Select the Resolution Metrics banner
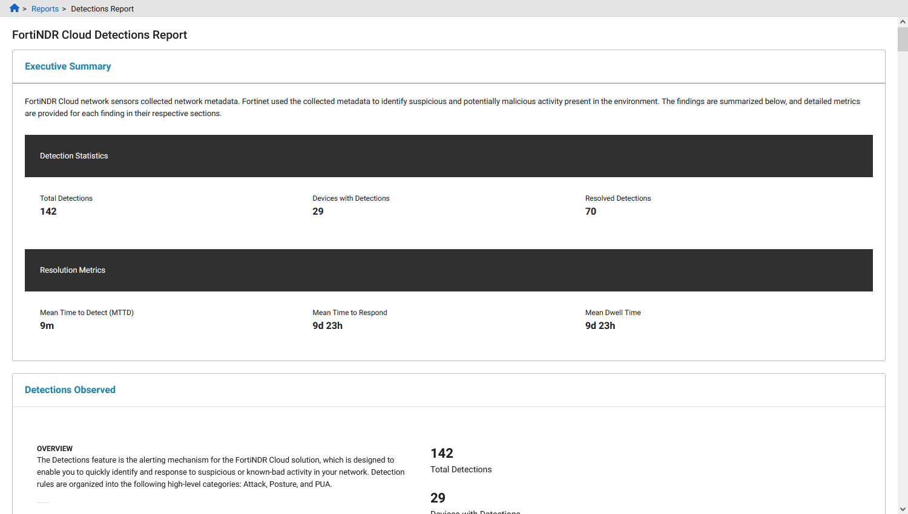The width and height of the screenshot is (908, 514). (x=73, y=270)
